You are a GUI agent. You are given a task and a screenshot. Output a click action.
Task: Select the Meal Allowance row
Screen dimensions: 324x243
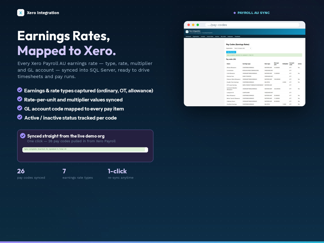pos(264,96)
